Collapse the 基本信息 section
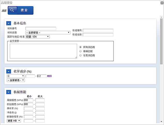 [x=9, y=23]
